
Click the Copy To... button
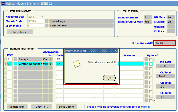(x=42, y=106)
